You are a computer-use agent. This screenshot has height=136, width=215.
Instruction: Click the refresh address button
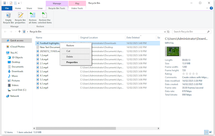[168, 32]
